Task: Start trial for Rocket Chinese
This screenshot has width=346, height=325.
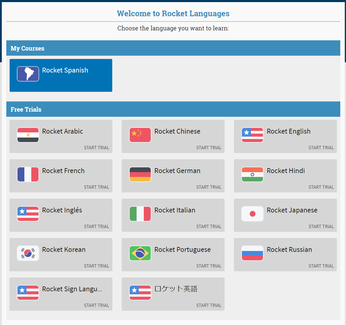Action: [x=209, y=148]
